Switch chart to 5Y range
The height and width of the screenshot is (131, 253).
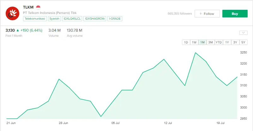tap(243, 42)
